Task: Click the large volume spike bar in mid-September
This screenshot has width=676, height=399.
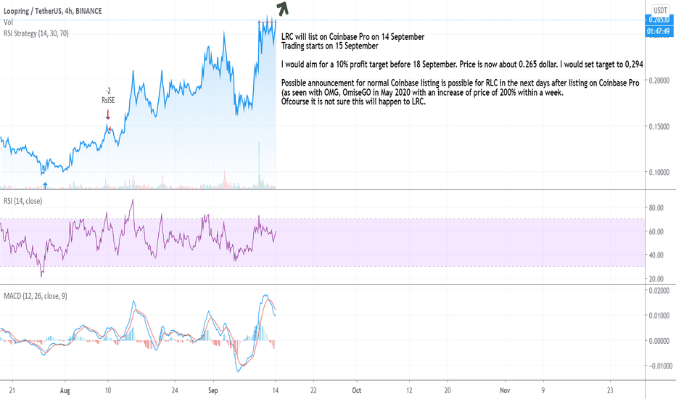Action: 259,165
